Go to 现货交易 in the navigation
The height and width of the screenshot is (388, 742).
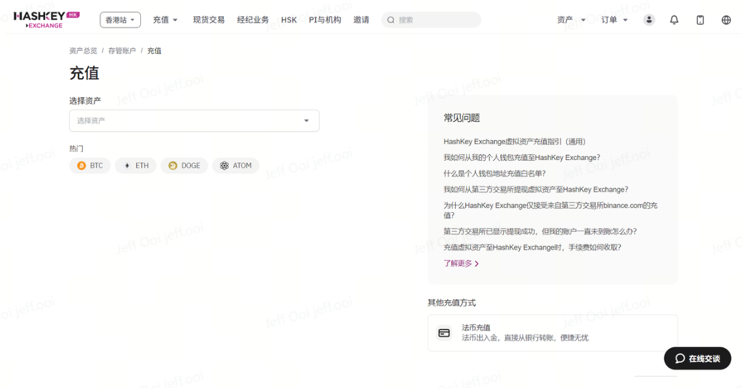tap(209, 20)
